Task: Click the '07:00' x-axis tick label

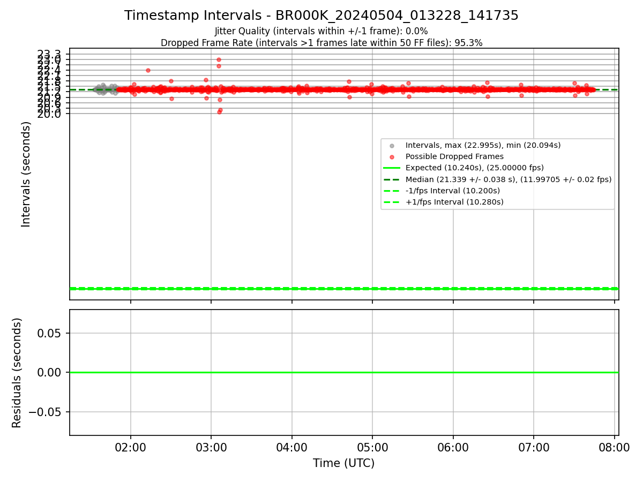Action: [x=534, y=447]
